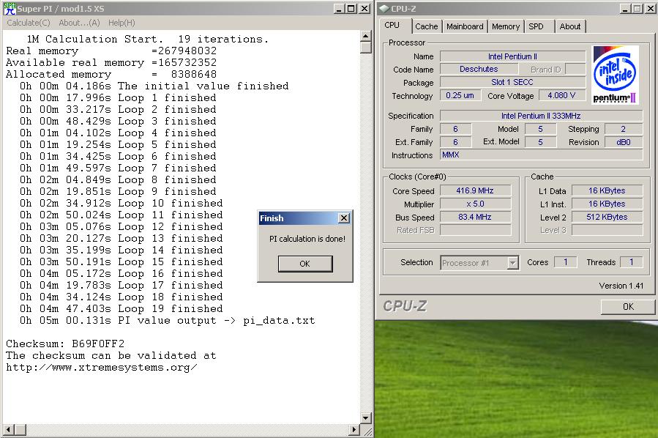
Task: Close the Super PI window
Action: pos(364,8)
